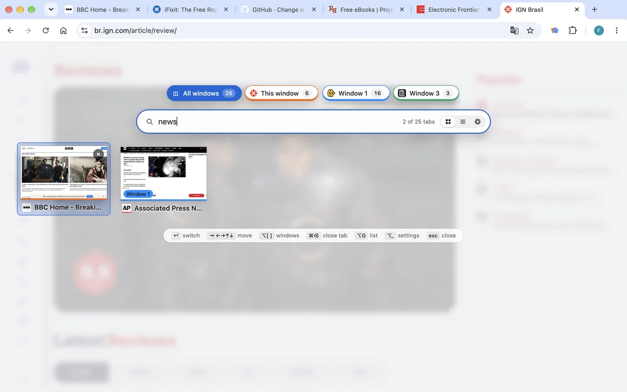
Task: Switch to grid view in tab switcher
Action: click(448, 122)
